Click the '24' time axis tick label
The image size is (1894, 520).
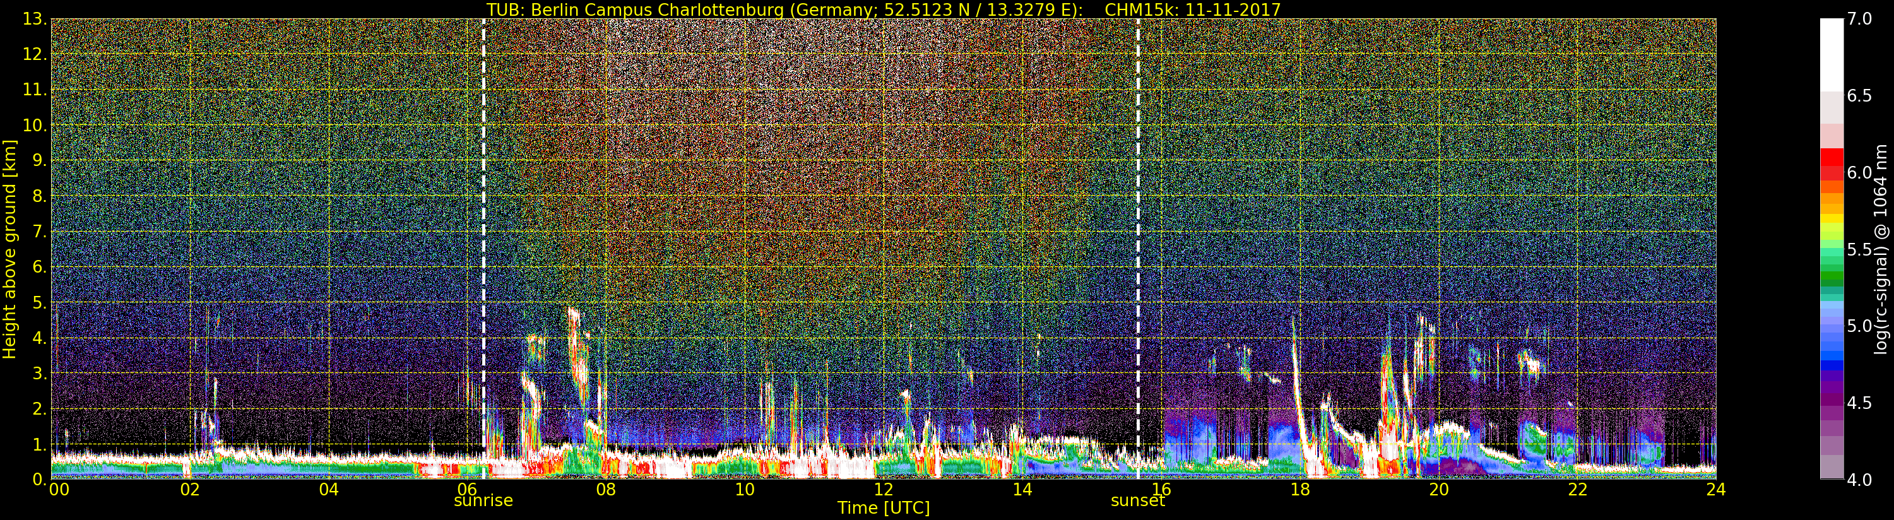coord(1715,490)
